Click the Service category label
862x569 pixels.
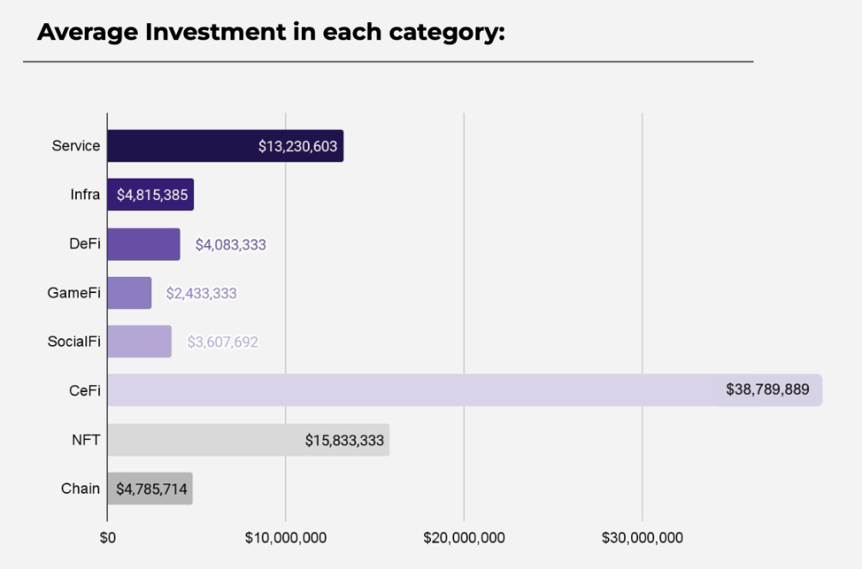click(76, 145)
